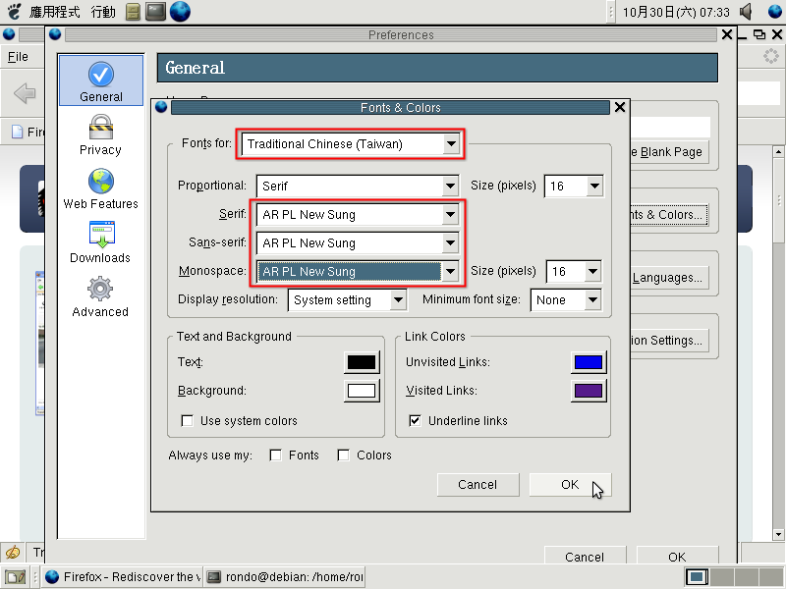The width and height of the screenshot is (786, 589).
Task: Pick the Unvisited Links color swatch
Action: click(588, 362)
